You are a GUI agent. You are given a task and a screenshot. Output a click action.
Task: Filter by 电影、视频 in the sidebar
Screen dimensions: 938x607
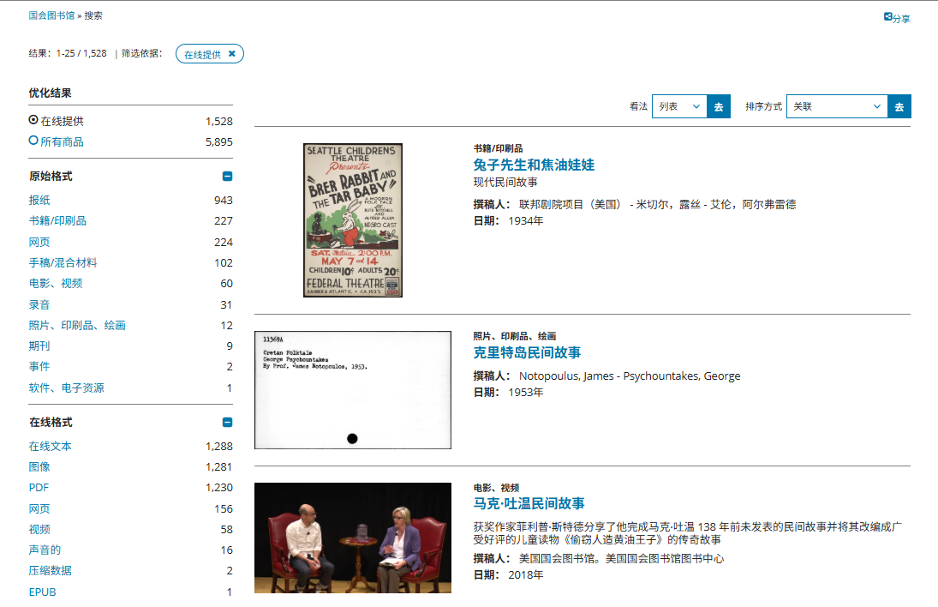click(x=56, y=283)
